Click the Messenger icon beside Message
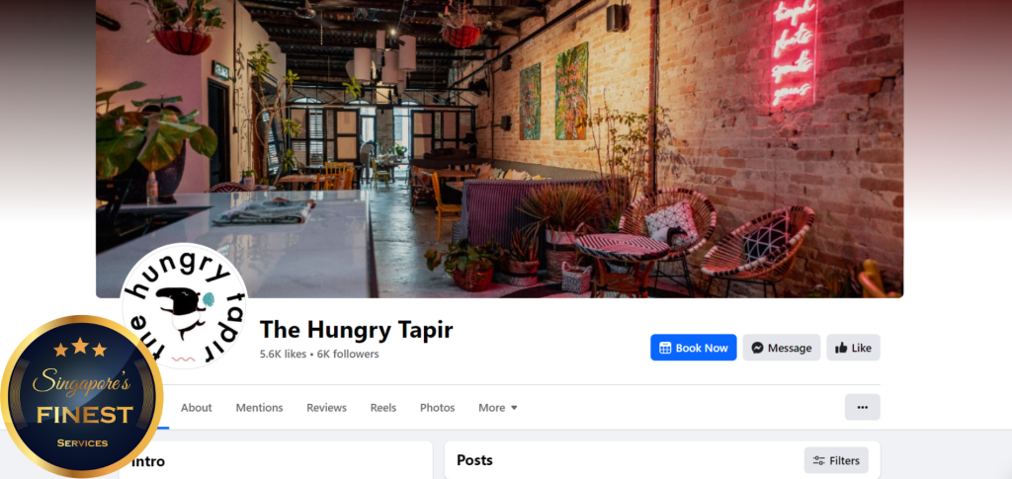Viewport: 1012px width, 479px height. click(758, 348)
